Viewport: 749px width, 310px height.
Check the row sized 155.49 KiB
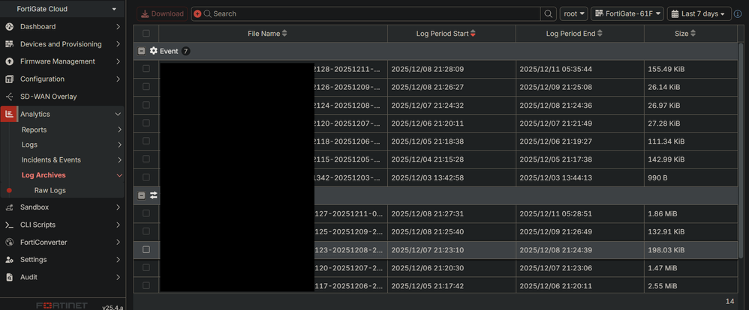coord(146,69)
